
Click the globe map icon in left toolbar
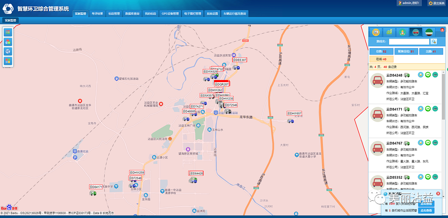point(8,51)
